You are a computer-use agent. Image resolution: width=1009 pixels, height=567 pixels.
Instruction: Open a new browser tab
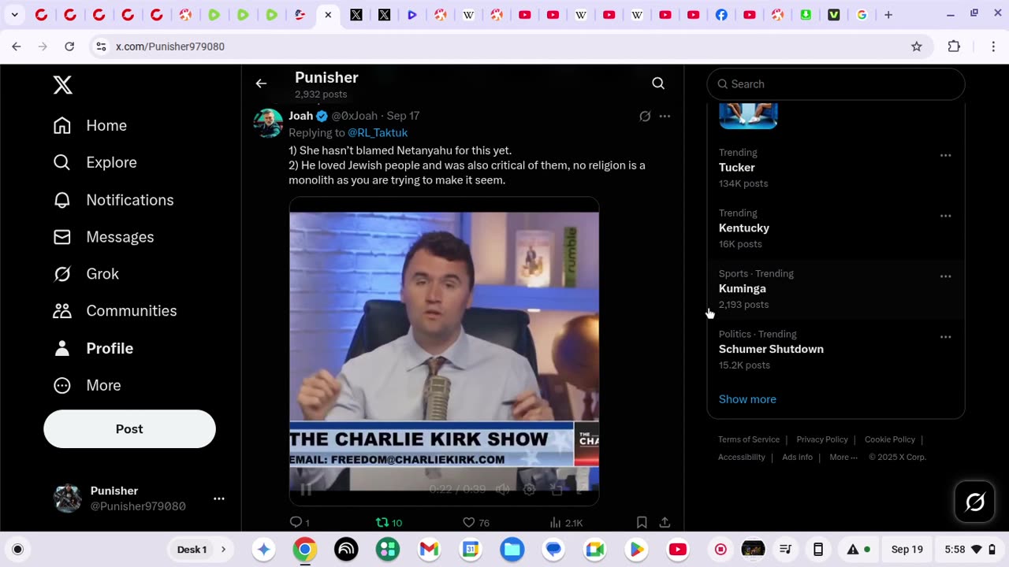[x=888, y=15]
